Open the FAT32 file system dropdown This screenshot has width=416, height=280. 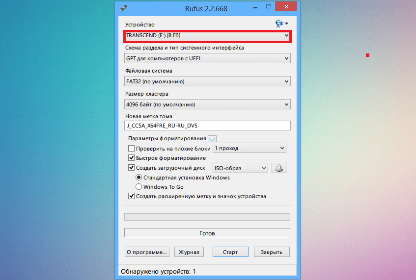(207, 81)
